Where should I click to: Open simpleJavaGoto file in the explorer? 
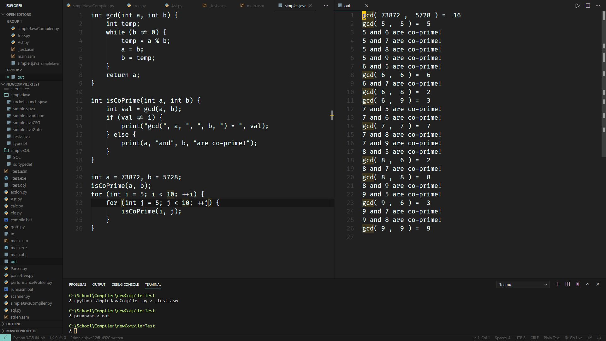[31, 129]
